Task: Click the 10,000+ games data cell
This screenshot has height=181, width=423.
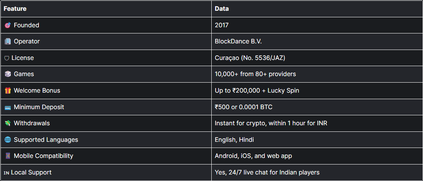Action: tap(255, 74)
